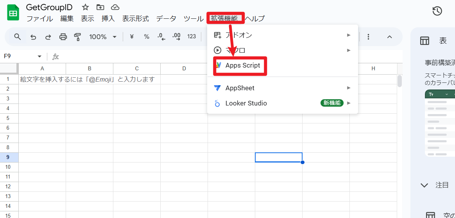The height and width of the screenshot is (218, 455).
Task: Click the selected cell F9
Action: (279, 157)
